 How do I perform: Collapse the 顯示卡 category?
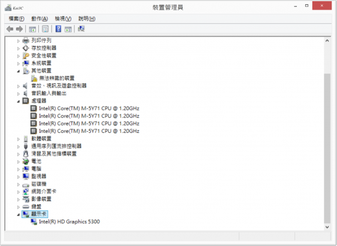tap(19, 214)
